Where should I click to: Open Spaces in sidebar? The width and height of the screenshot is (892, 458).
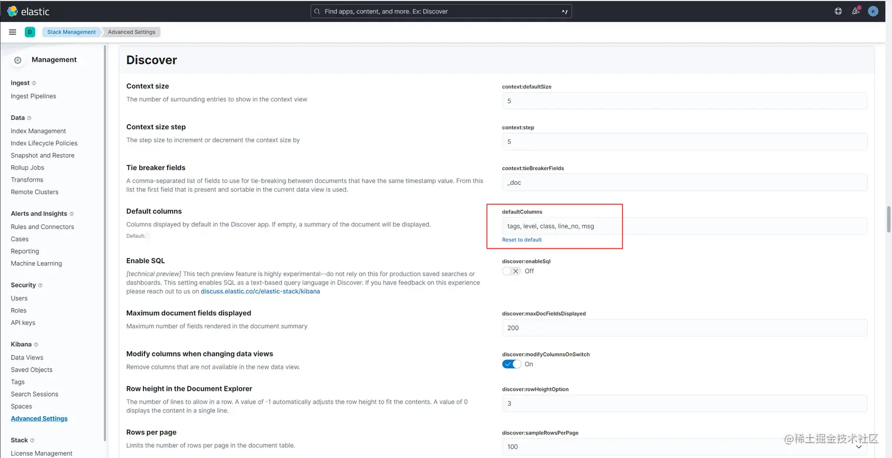click(21, 406)
